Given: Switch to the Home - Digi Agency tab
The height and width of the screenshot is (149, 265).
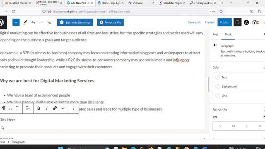Looking at the screenshot, I should [111, 3].
